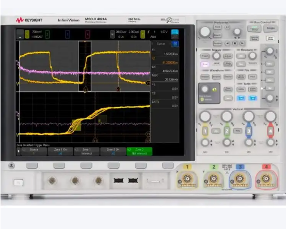286x229 pixels.
Task: Open the main menu dropdown on the display
Action: (20, 34)
